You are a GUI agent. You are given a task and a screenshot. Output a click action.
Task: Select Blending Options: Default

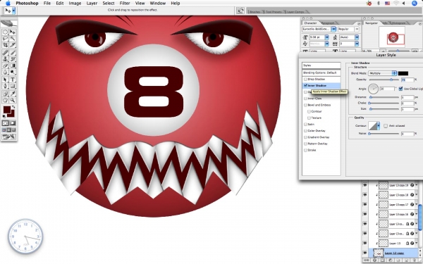(321, 73)
